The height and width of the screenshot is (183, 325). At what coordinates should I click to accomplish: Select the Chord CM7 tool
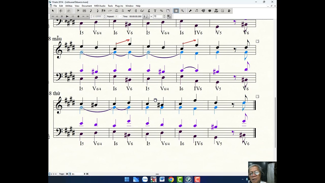click(142, 11)
